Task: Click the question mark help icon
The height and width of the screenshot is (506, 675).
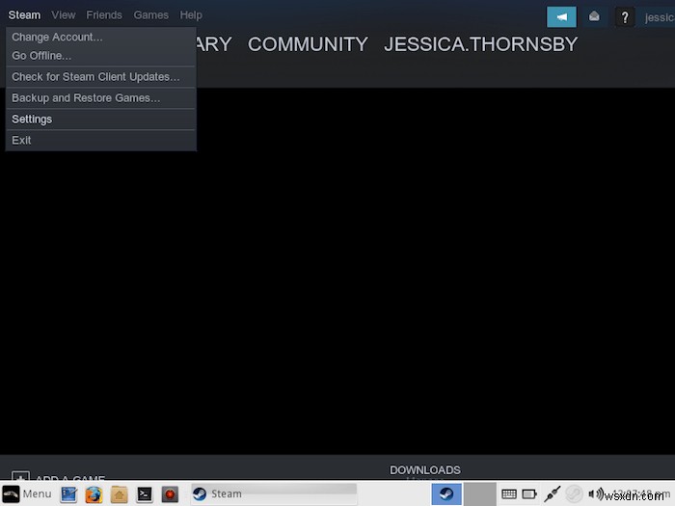Action: [x=625, y=17]
